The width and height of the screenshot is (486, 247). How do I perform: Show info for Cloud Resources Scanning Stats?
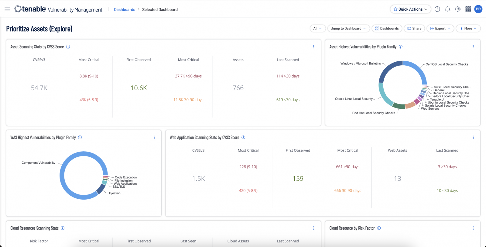click(x=63, y=228)
